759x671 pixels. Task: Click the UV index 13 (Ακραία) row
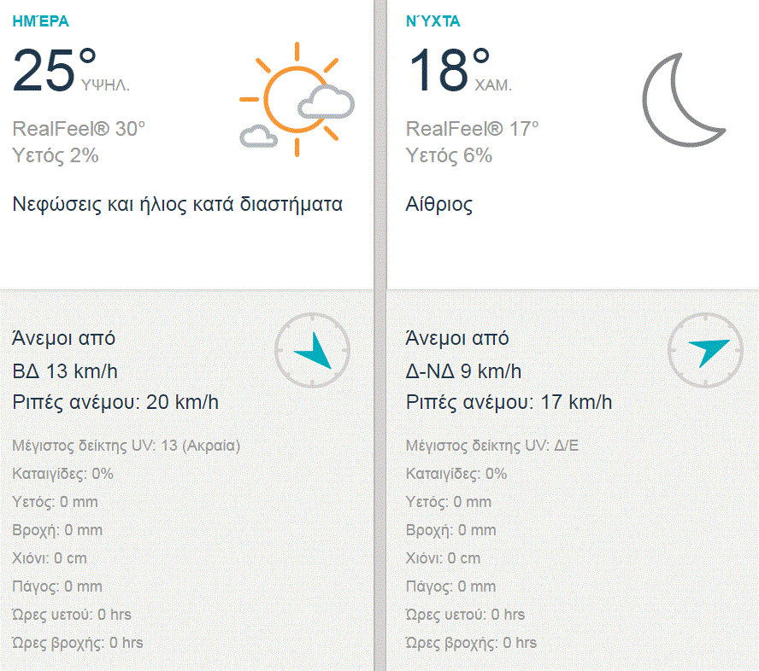pyautogui.click(x=126, y=446)
